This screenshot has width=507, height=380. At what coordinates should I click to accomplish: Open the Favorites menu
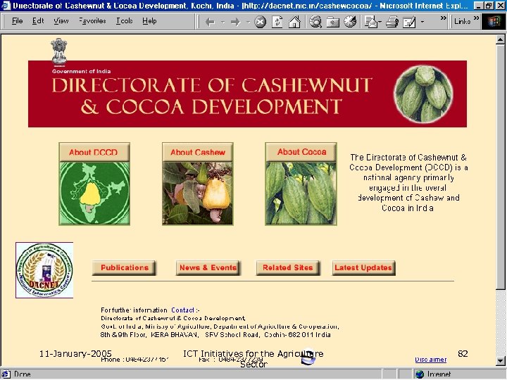point(92,21)
